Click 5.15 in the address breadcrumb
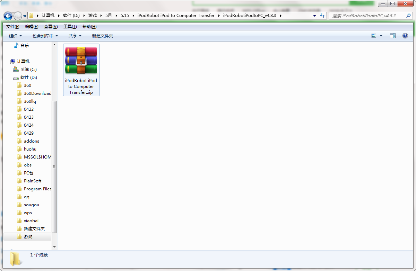This screenshot has width=416, height=271. [x=125, y=16]
